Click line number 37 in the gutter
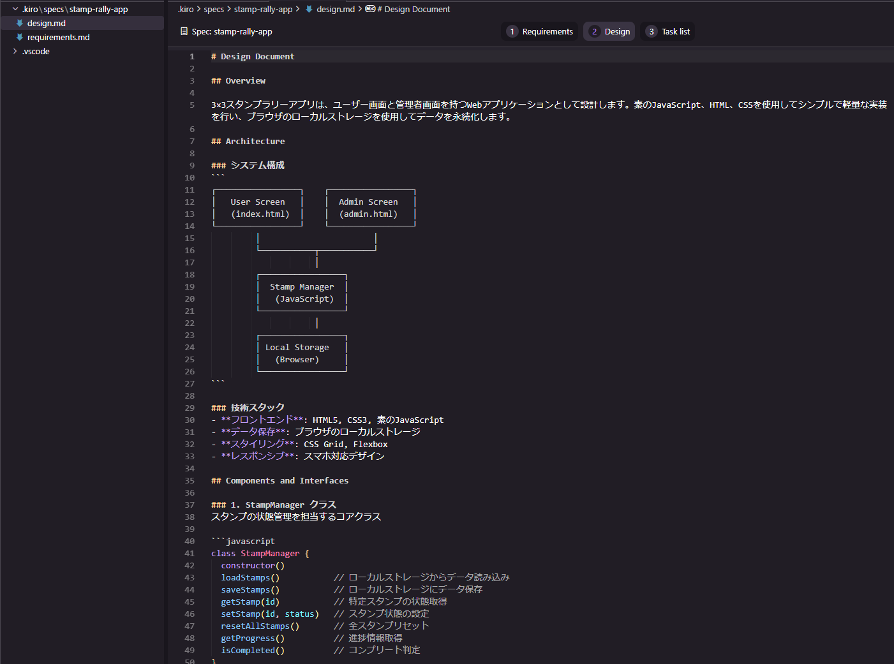This screenshot has height=664, width=894. pos(190,505)
